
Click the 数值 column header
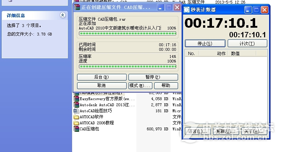[242, 53]
